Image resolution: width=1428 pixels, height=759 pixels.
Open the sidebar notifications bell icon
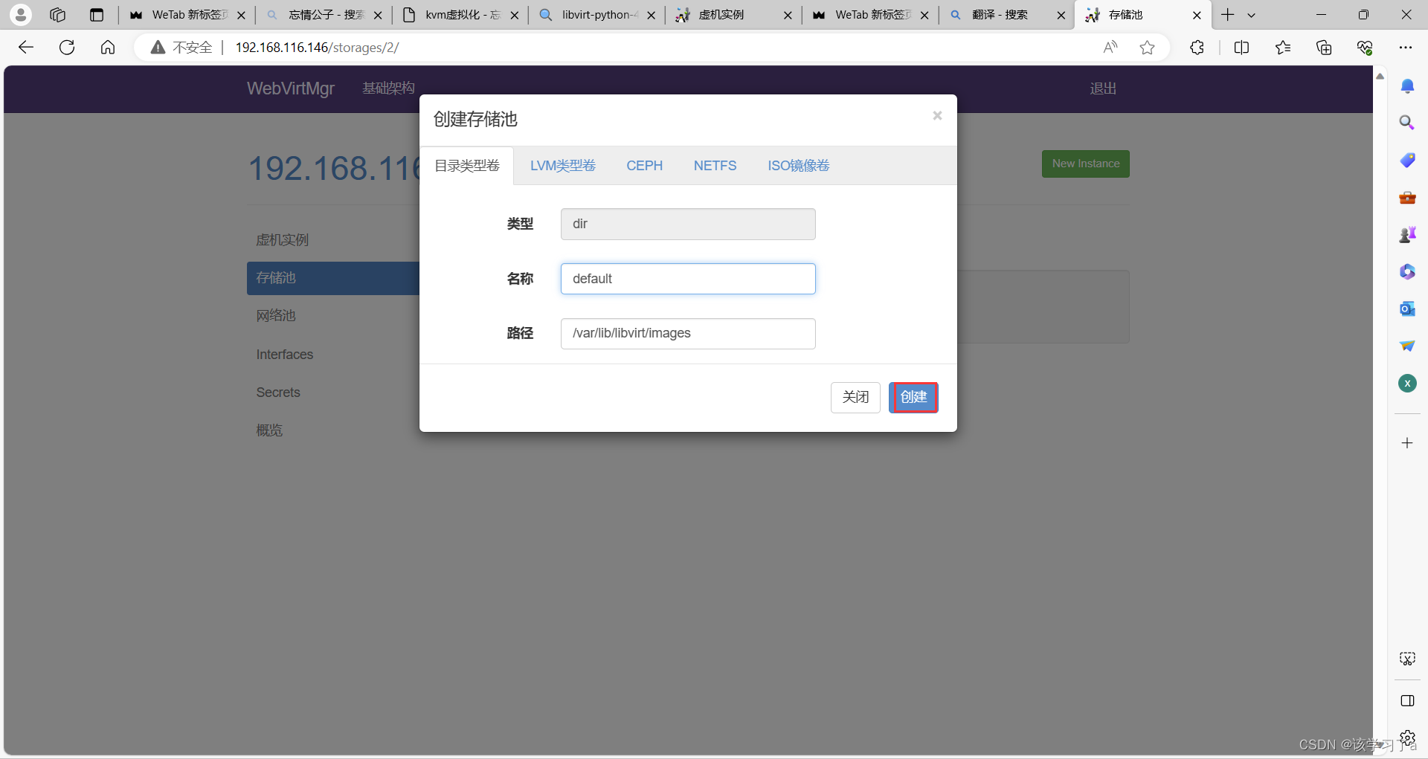[1407, 86]
